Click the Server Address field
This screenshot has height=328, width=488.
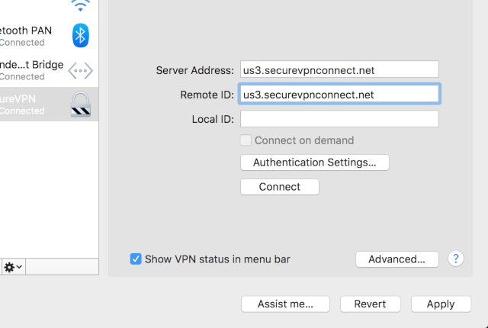[x=339, y=69]
